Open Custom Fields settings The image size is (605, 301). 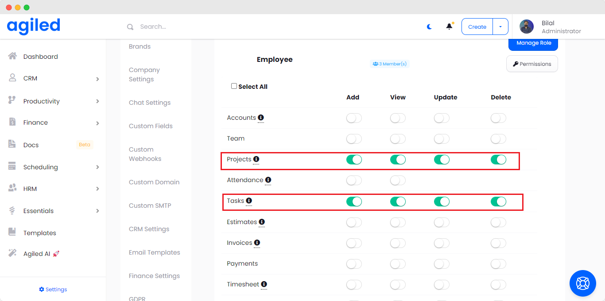[151, 126]
